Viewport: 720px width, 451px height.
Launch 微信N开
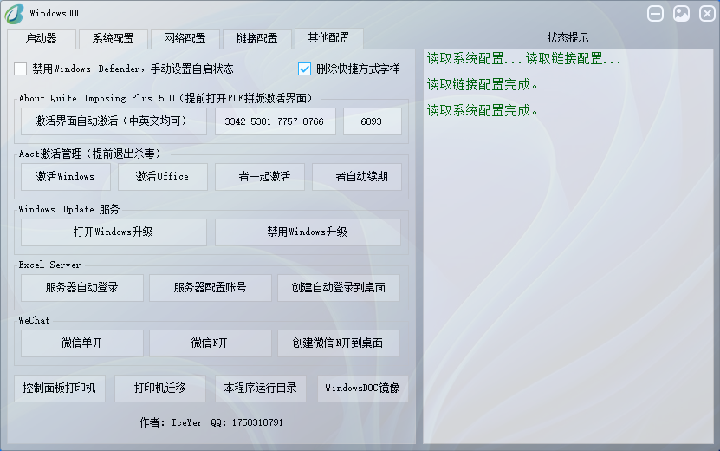tap(211, 343)
